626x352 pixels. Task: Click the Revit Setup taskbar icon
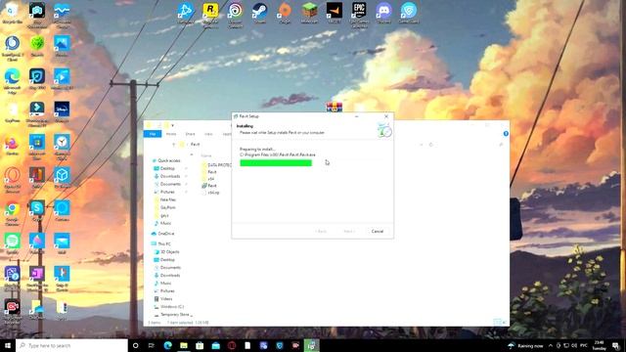pyautogui.click(x=311, y=345)
